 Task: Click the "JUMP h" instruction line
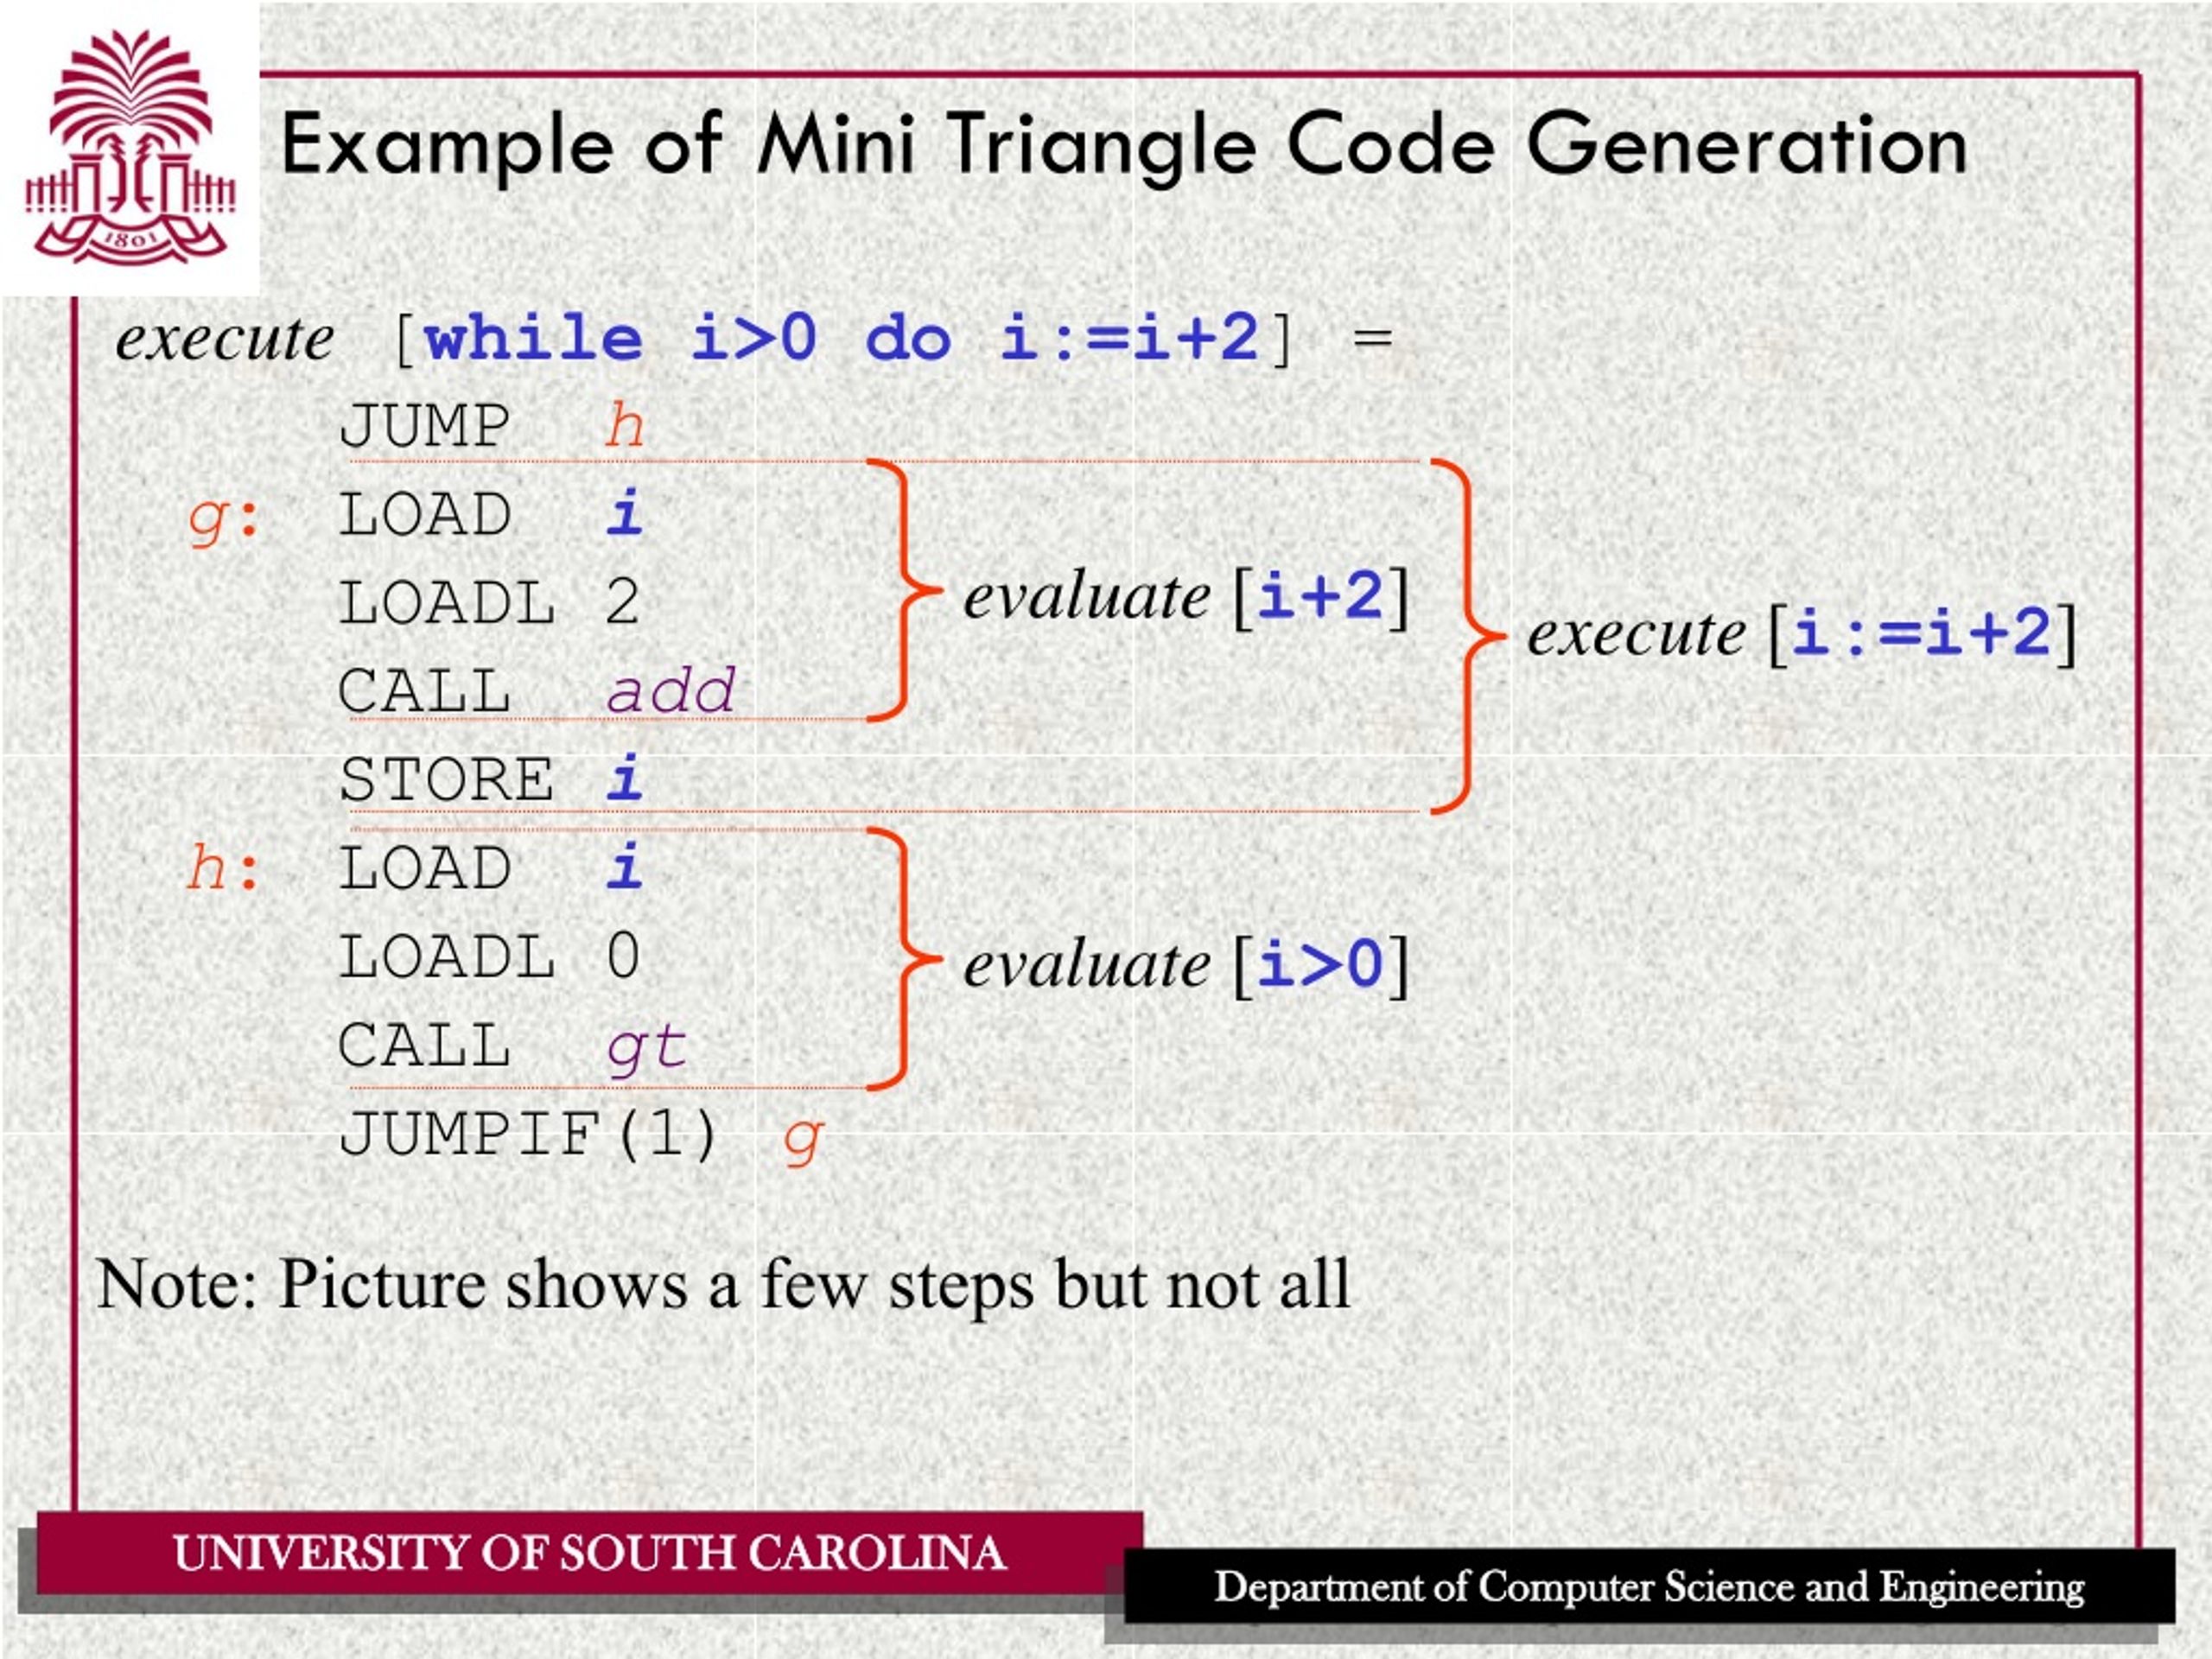[492, 425]
